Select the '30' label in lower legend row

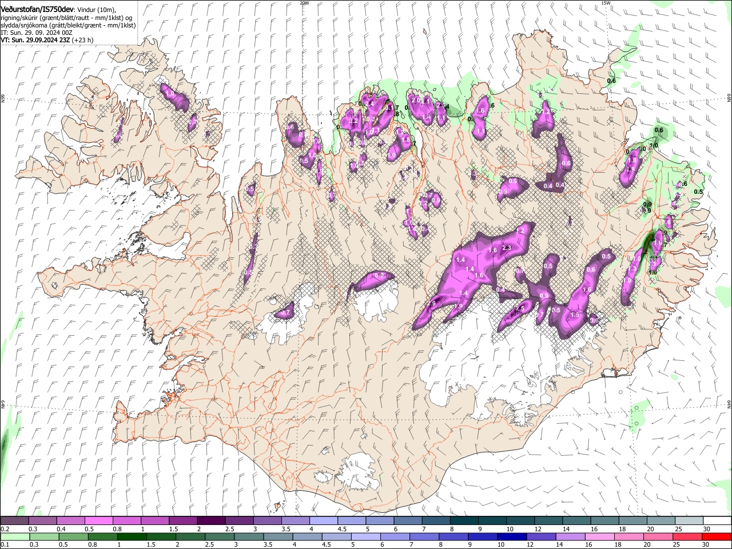[x=705, y=545]
